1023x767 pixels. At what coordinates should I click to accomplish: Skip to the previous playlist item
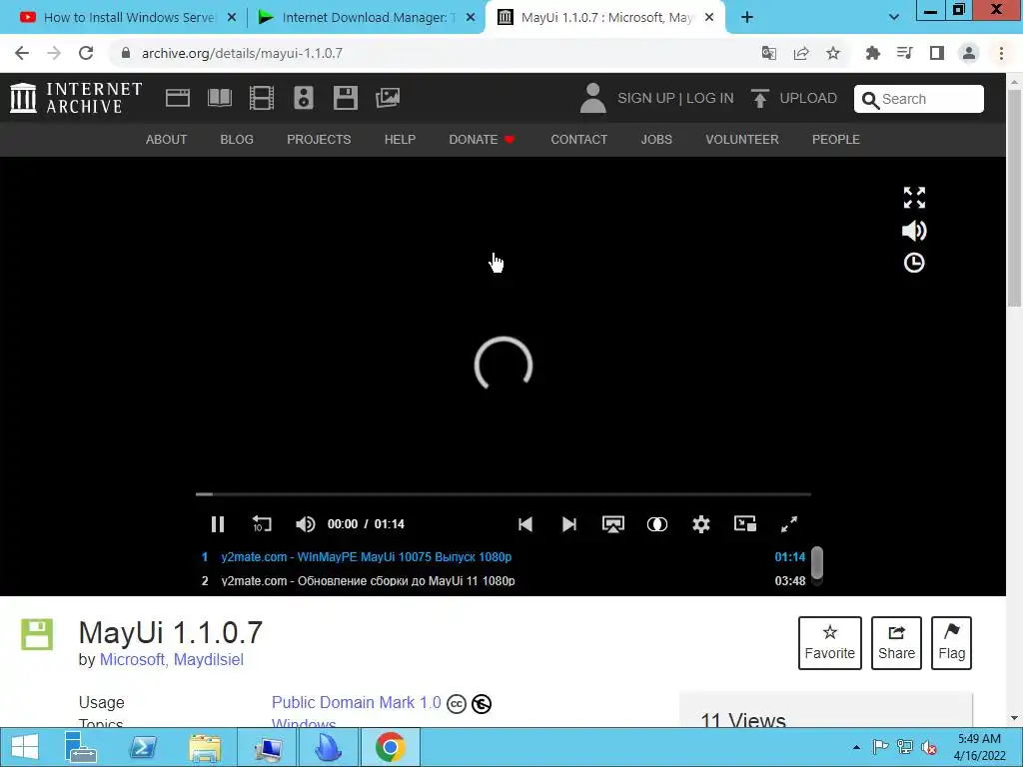525,524
